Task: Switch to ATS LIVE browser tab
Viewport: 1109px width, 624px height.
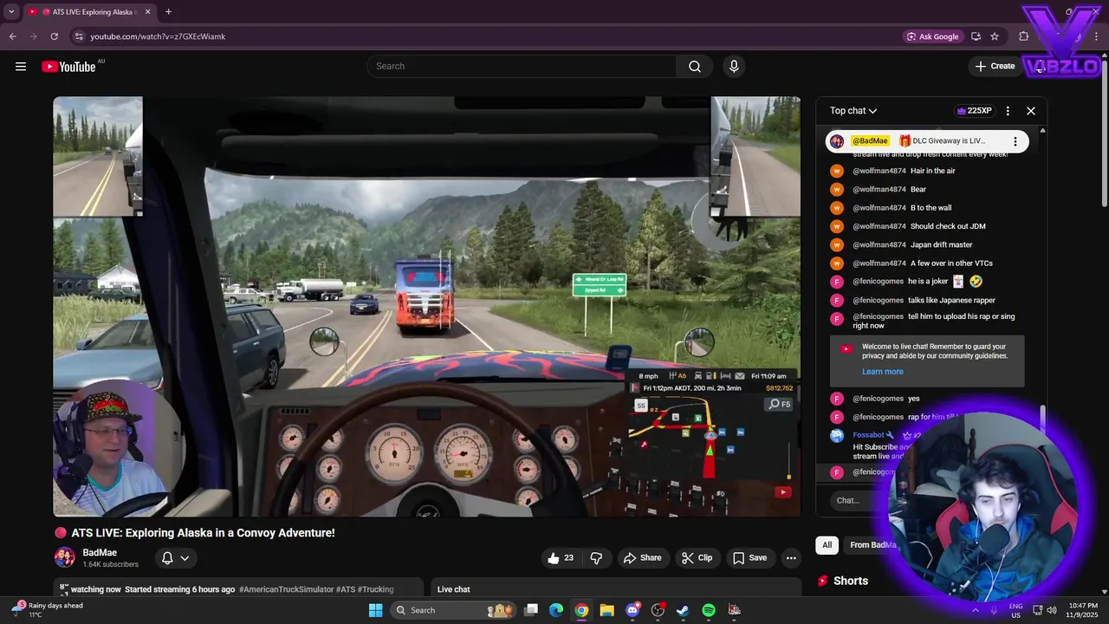Action: pyautogui.click(x=89, y=12)
